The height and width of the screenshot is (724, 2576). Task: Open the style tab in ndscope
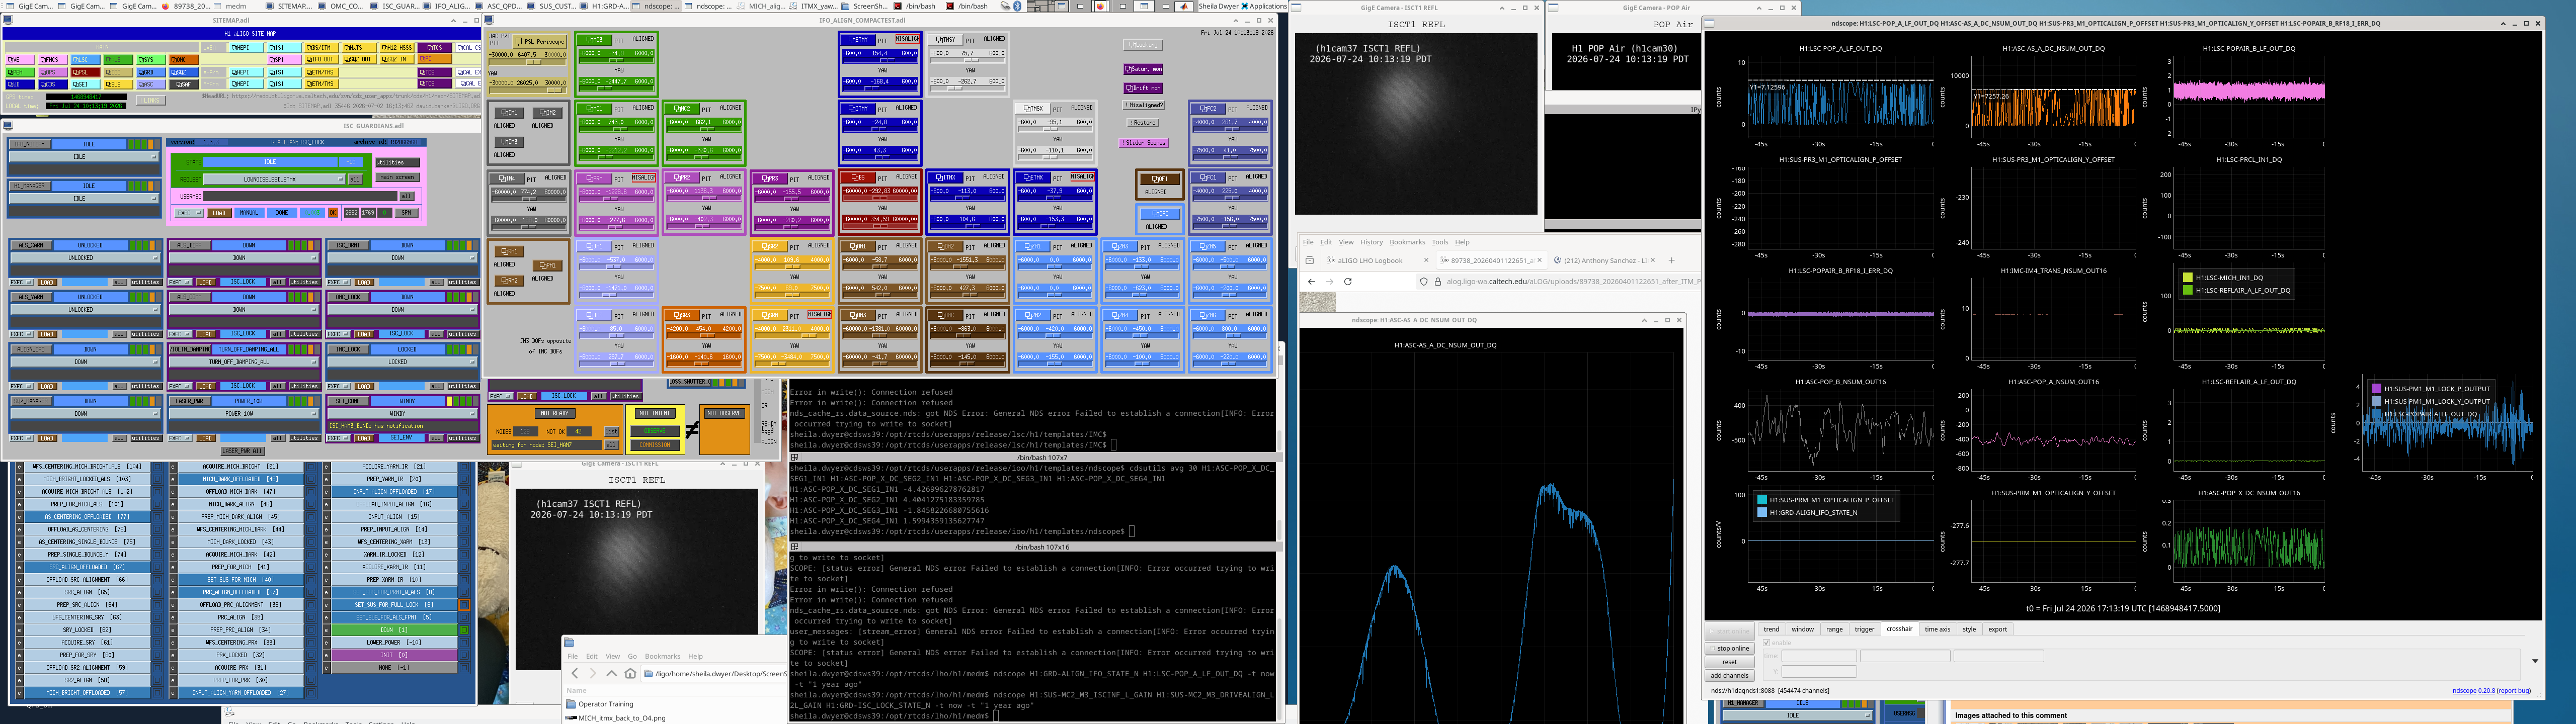(x=1969, y=629)
